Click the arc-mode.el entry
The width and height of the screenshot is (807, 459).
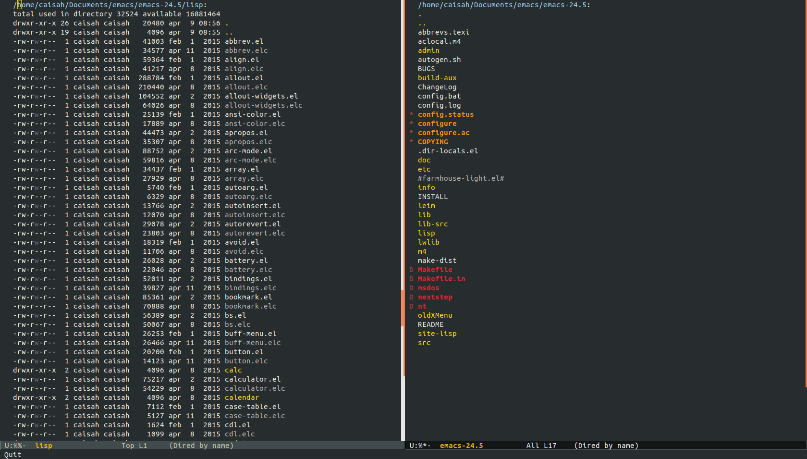point(248,151)
